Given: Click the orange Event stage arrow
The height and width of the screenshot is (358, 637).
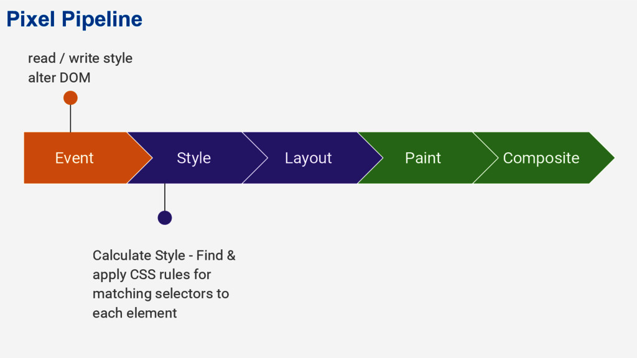Looking at the screenshot, I should coord(81,158).
